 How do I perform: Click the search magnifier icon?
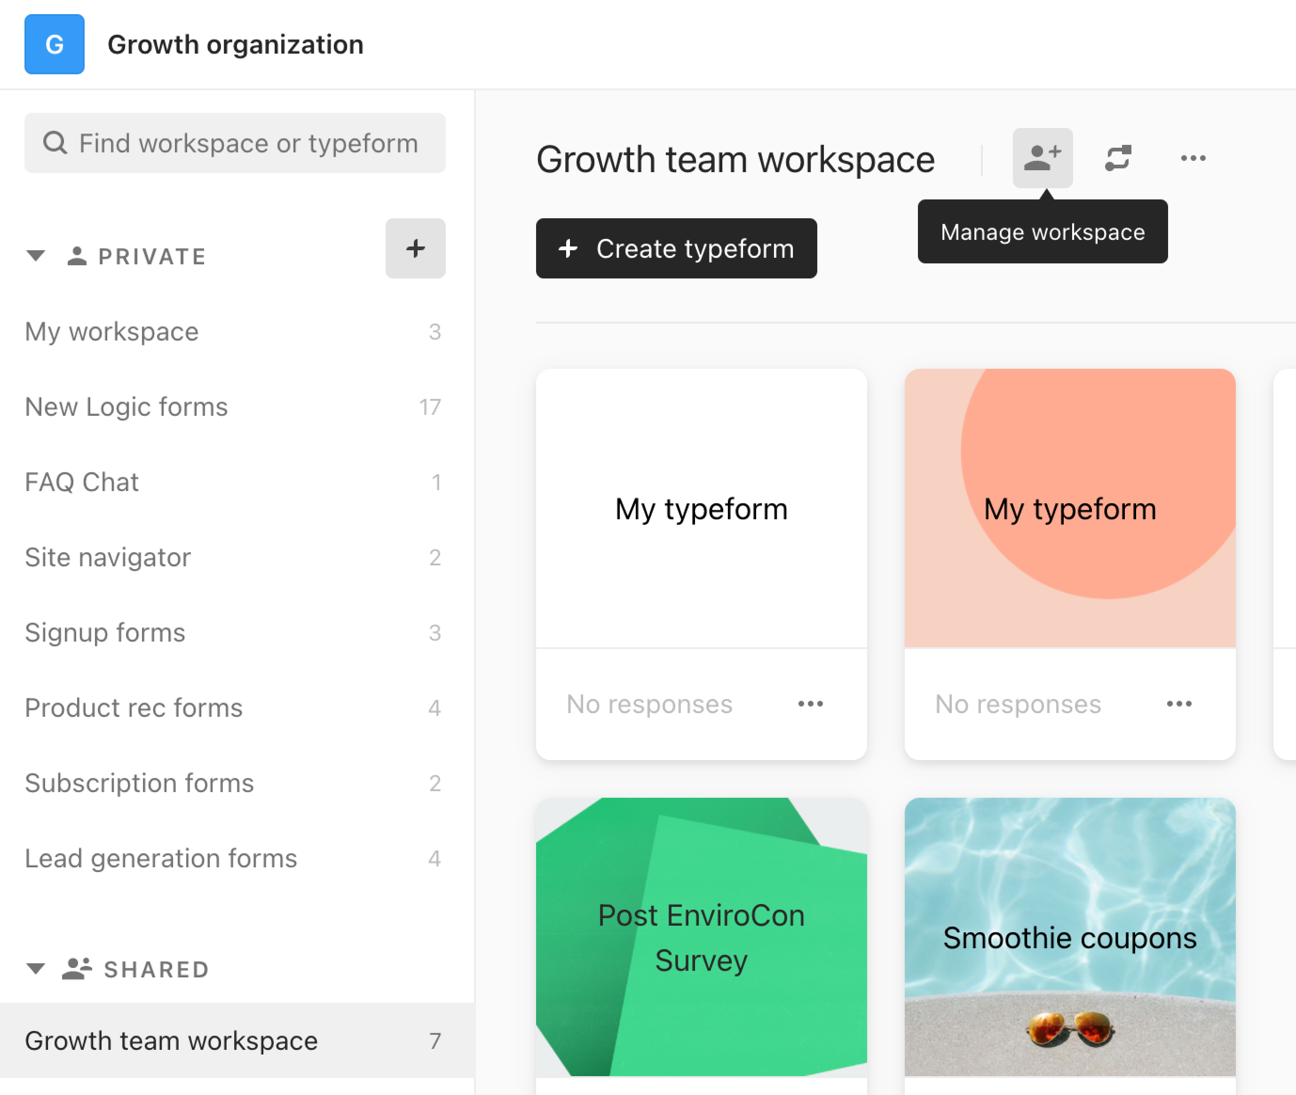click(x=55, y=143)
